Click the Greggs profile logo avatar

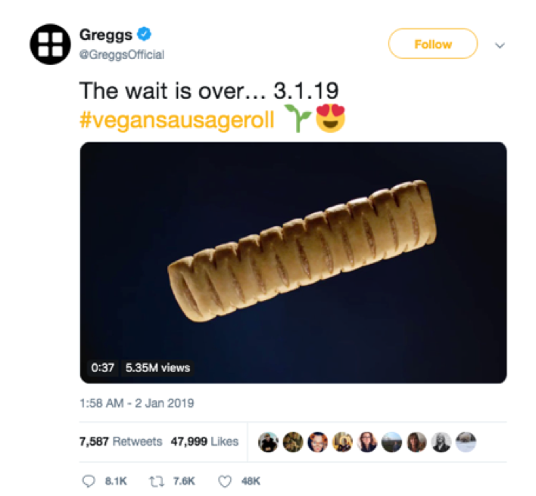pos(50,45)
